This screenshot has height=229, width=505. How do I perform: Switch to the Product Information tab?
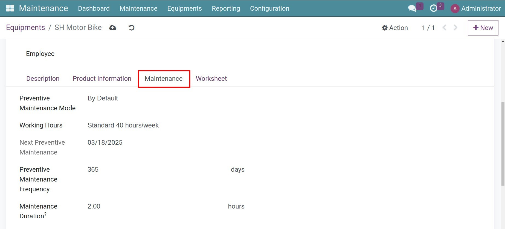tap(102, 79)
